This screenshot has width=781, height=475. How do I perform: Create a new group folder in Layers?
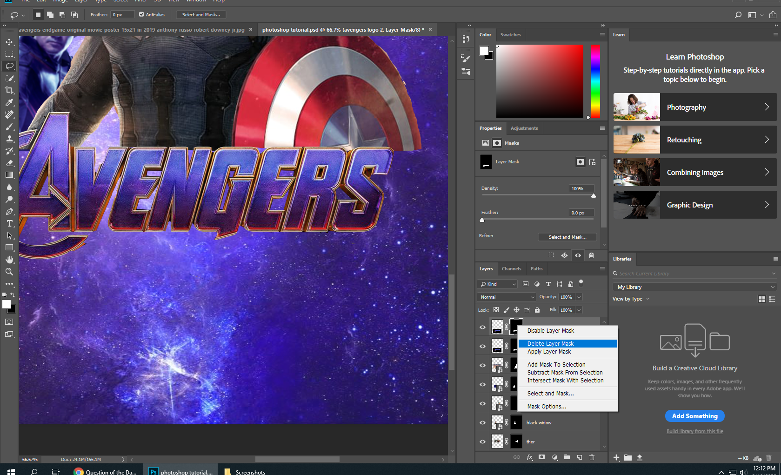click(x=567, y=457)
